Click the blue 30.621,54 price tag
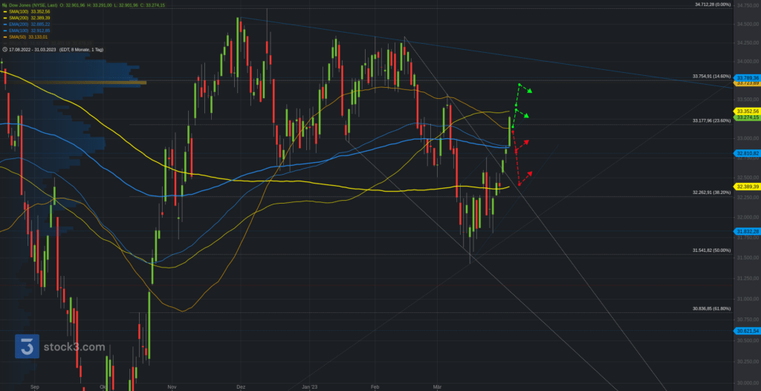The image size is (761, 391). [x=748, y=331]
